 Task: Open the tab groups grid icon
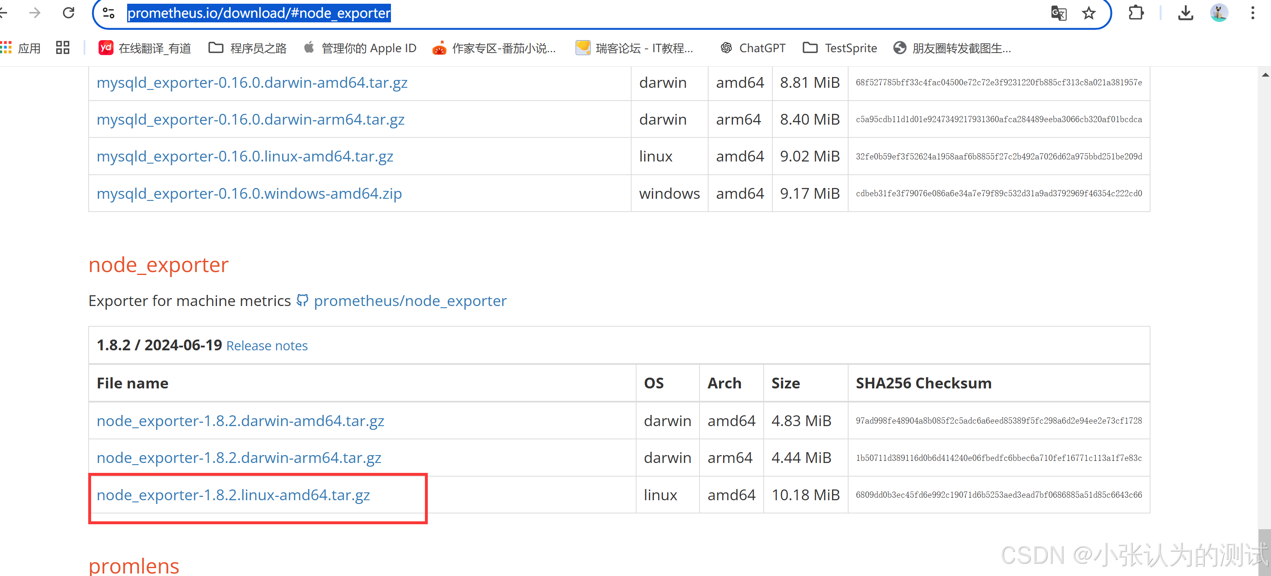[63, 48]
